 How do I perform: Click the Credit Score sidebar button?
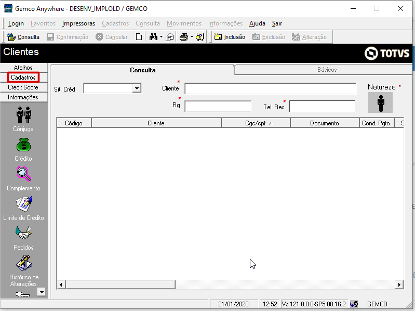pos(24,87)
